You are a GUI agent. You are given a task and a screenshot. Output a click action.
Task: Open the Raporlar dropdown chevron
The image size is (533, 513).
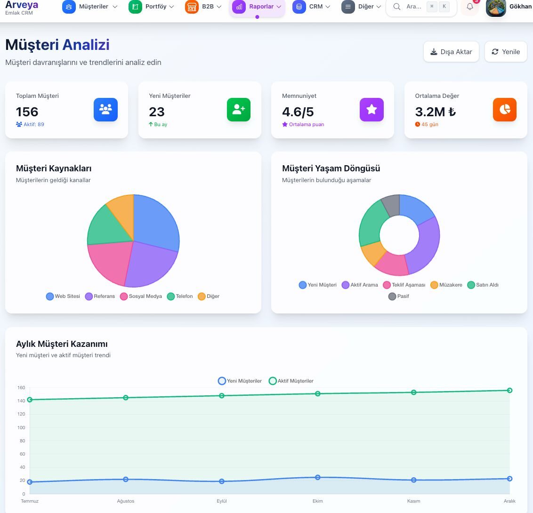pos(279,7)
